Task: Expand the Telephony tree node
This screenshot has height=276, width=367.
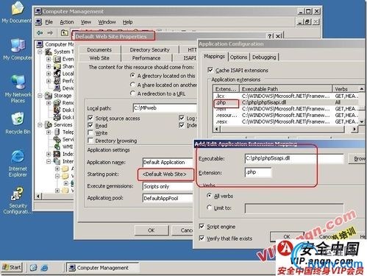Action: point(49,132)
